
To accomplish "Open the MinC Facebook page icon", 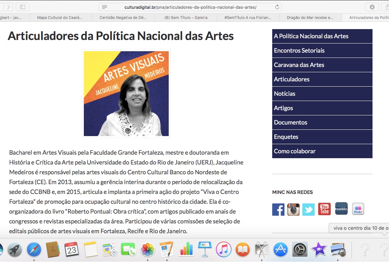I will pos(278,209).
